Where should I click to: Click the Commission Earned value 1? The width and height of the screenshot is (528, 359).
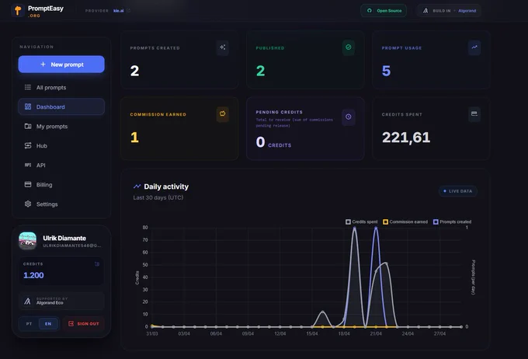tap(134, 138)
